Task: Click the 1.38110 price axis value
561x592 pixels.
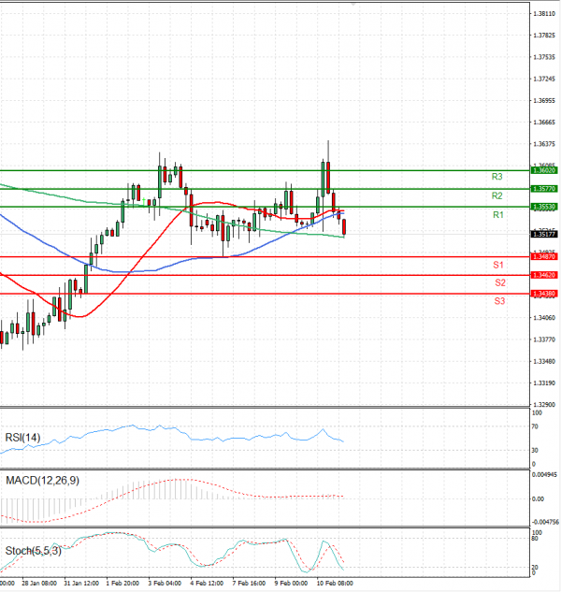Action: pyautogui.click(x=544, y=14)
